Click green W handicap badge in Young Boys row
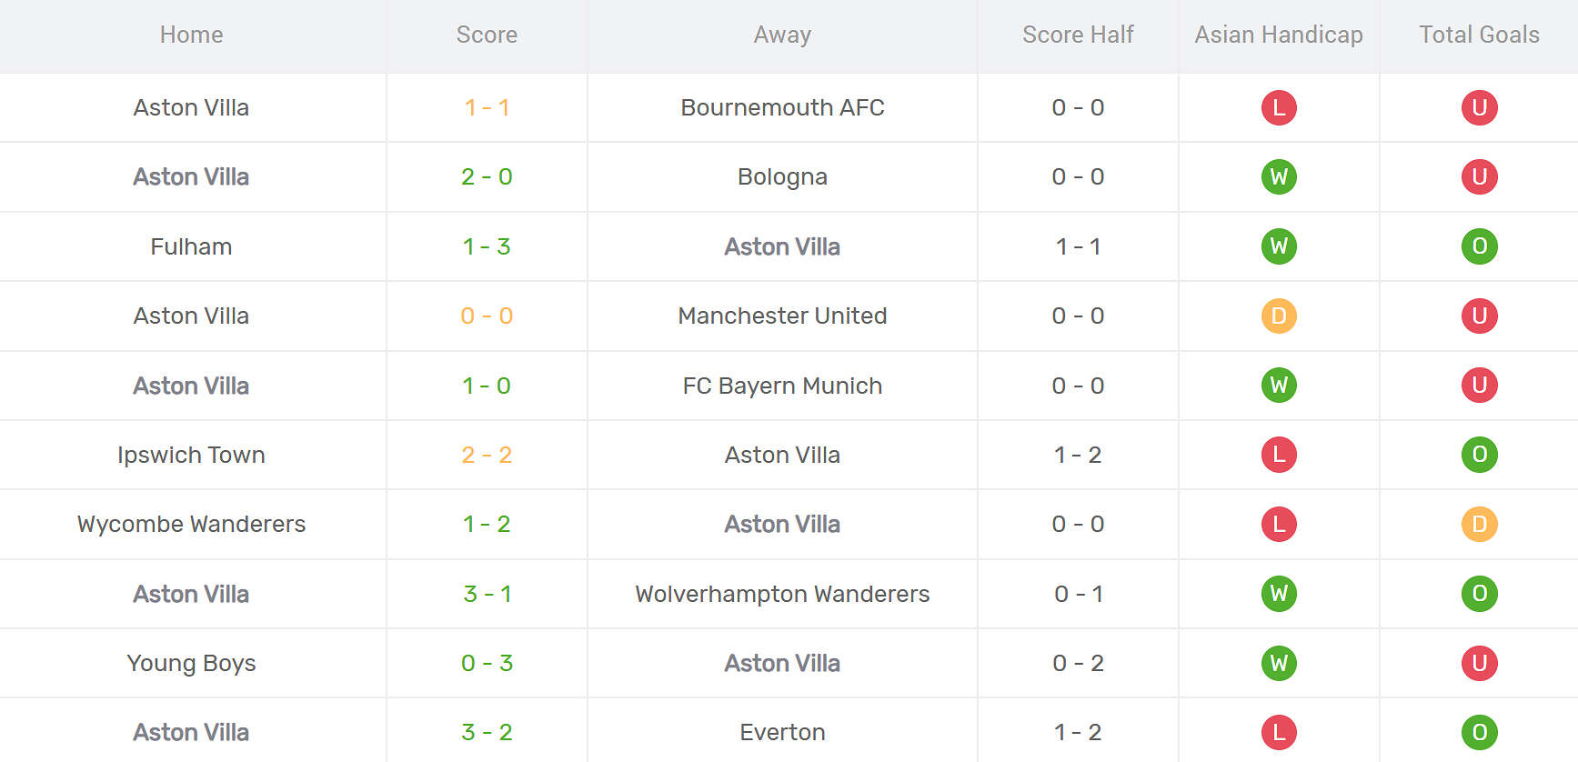Viewport: 1578px width, 762px height. (1279, 663)
